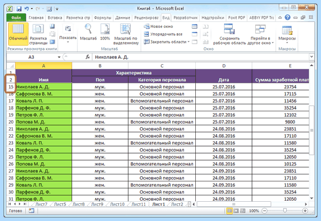
Task: Click Сохранить рабочую область button
Action: click(230, 34)
